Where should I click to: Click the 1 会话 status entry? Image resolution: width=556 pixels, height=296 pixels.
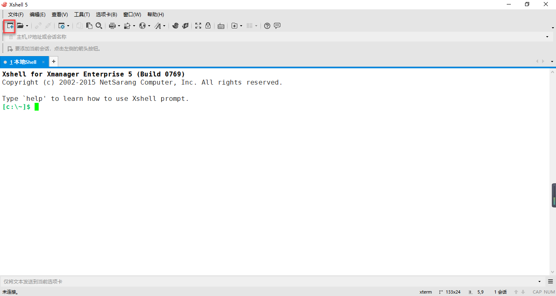(501, 292)
